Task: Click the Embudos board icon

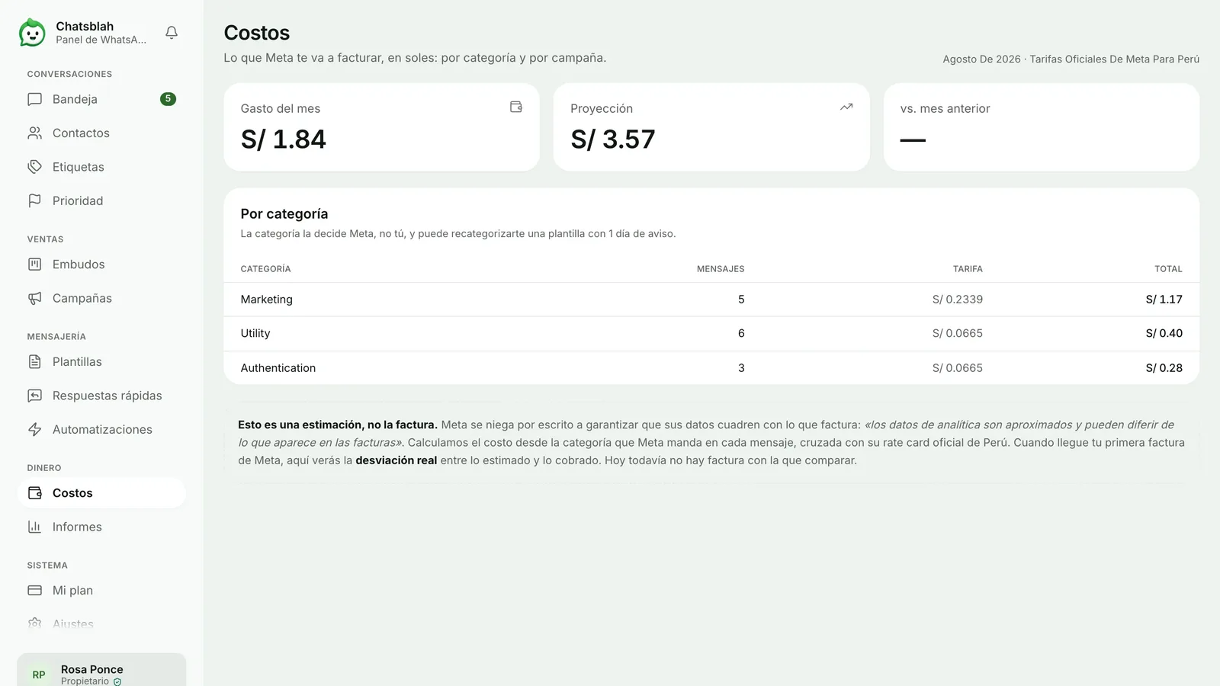Action: click(x=35, y=264)
